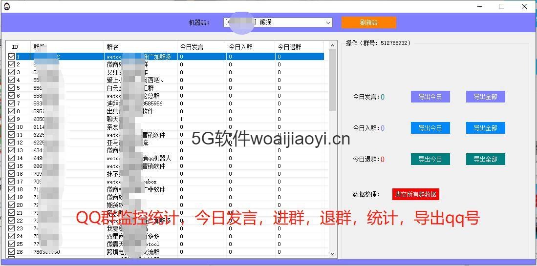The image size is (537, 266).
Task: Click the orange 刷新QQ button
Action: click(369, 22)
